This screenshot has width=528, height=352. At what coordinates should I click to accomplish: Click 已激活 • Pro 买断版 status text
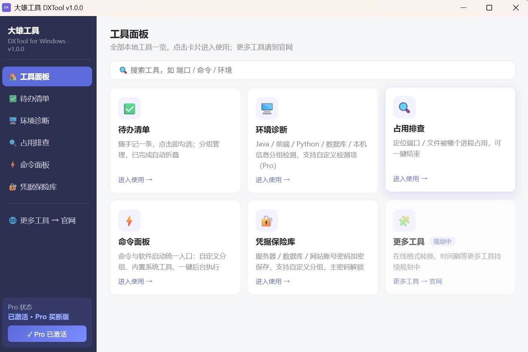pyautogui.click(x=39, y=317)
